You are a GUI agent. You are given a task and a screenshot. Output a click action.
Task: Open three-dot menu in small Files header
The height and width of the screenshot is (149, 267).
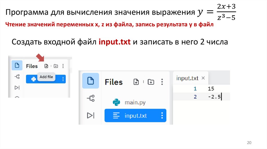[63, 66]
